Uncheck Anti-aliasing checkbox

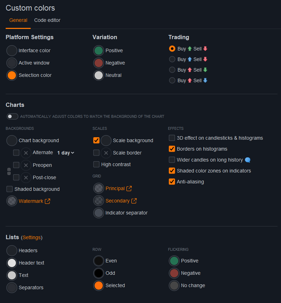[x=172, y=182]
